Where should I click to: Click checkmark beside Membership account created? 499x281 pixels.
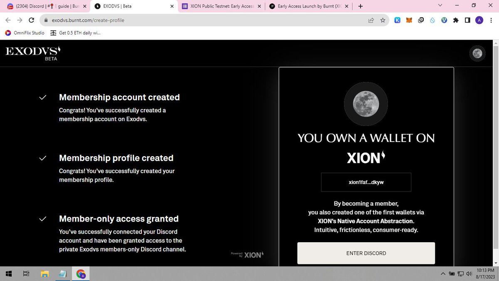click(x=42, y=97)
